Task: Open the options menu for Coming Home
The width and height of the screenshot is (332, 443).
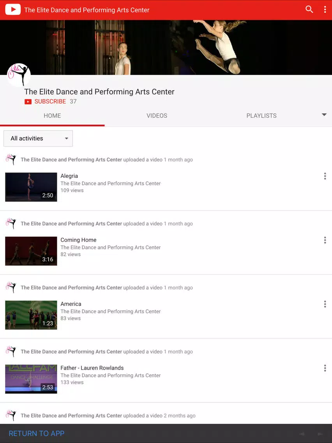Action: (x=325, y=240)
